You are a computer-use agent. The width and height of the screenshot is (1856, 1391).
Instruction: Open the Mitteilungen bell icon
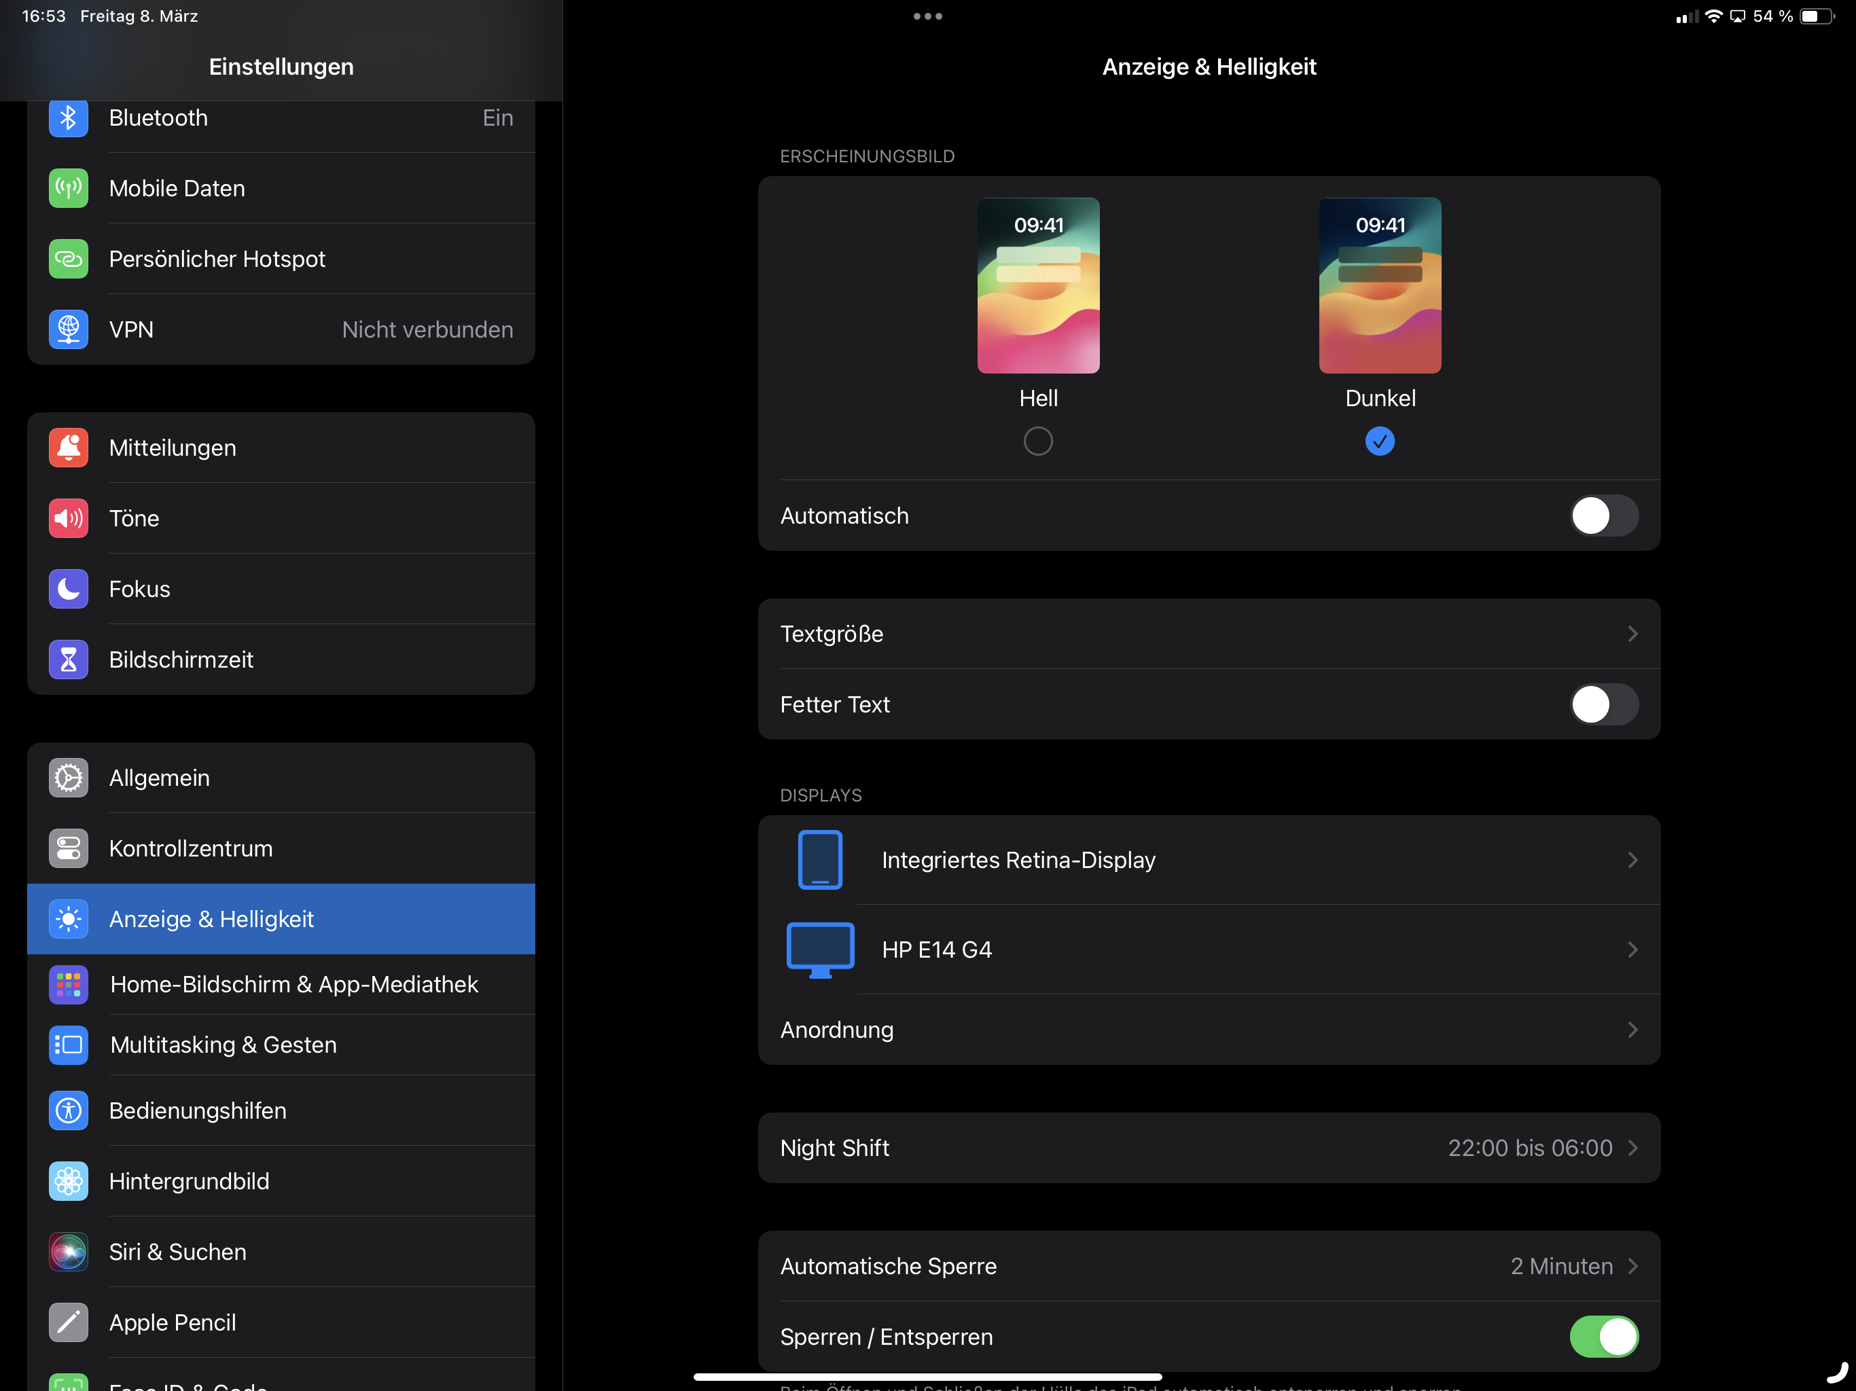68,448
